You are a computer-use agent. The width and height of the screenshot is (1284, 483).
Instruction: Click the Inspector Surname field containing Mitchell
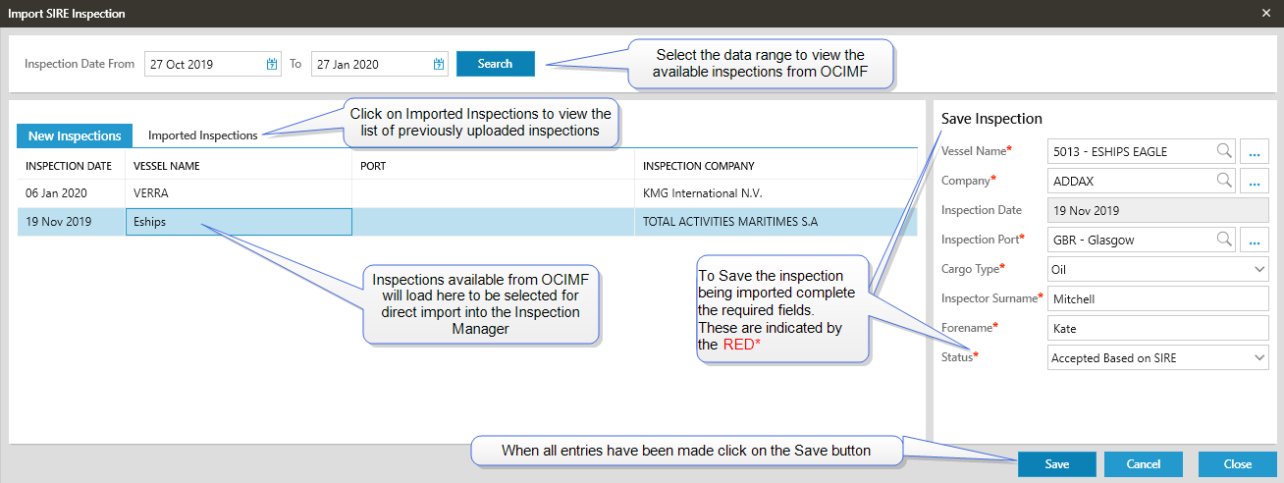[1158, 298]
